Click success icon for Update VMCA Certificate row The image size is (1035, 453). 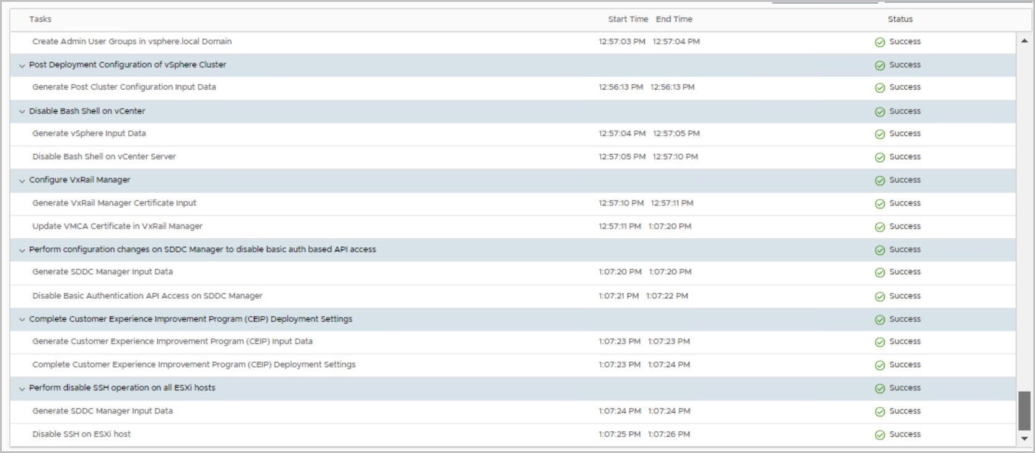click(880, 227)
